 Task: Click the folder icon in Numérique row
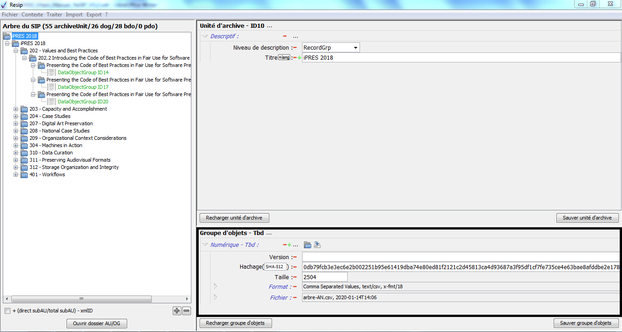click(x=308, y=245)
